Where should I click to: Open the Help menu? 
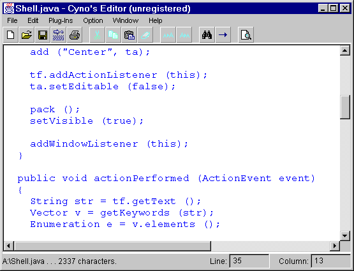point(156,20)
